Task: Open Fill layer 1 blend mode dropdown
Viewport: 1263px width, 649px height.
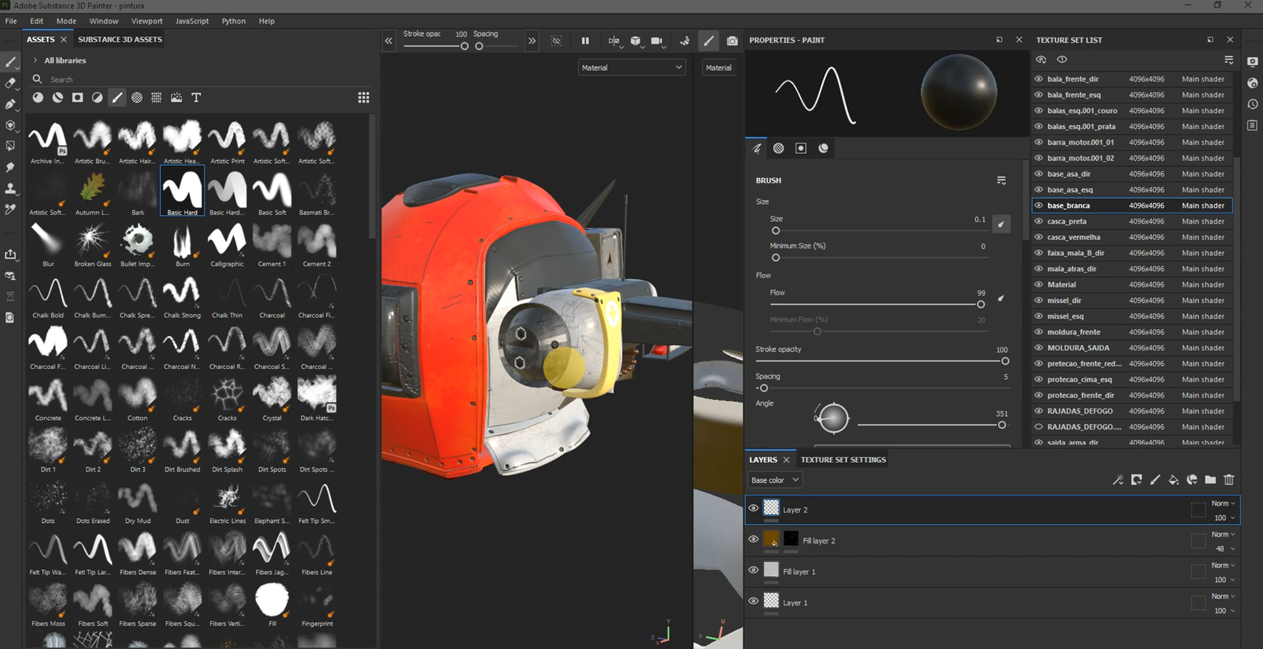Action: pyautogui.click(x=1224, y=565)
